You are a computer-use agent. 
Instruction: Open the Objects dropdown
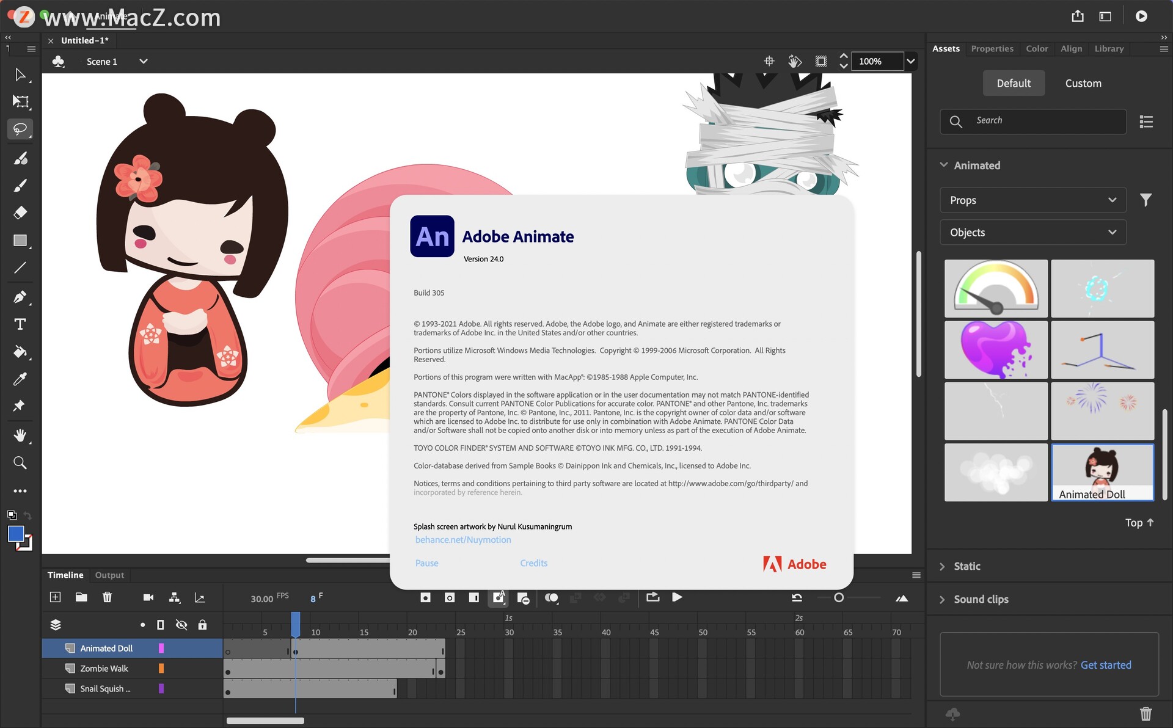click(1032, 232)
